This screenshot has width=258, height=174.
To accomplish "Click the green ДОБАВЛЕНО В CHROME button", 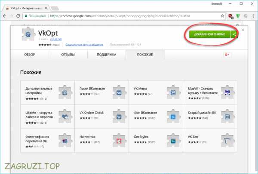I will point(210,34).
